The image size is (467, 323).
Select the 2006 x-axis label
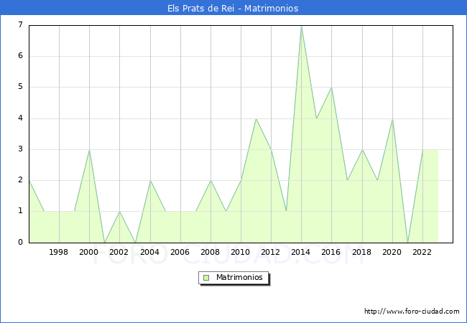coord(180,252)
